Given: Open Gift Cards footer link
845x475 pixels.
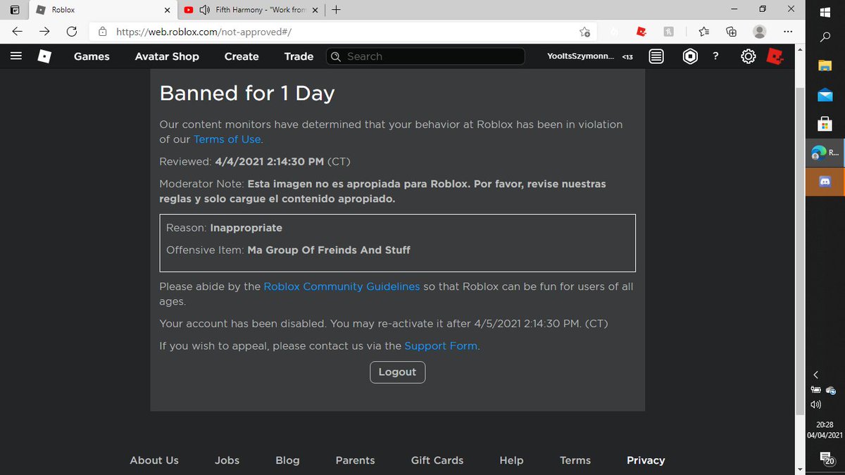Looking at the screenshot, I should point(437,460).
